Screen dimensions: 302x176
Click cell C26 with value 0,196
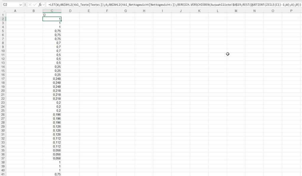tap(52, 115)
